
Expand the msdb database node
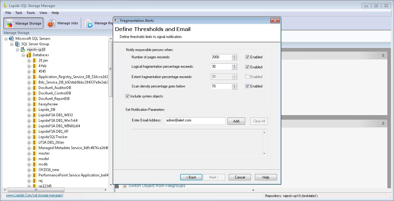pyautogui.click(x=29, y=164)
